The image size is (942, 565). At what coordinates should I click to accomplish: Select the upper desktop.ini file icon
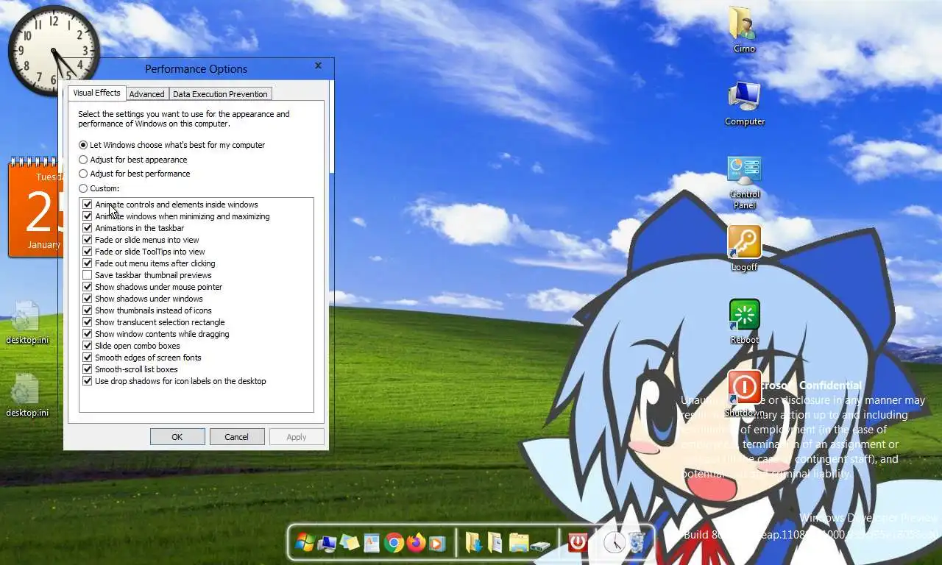coord(27,321)
